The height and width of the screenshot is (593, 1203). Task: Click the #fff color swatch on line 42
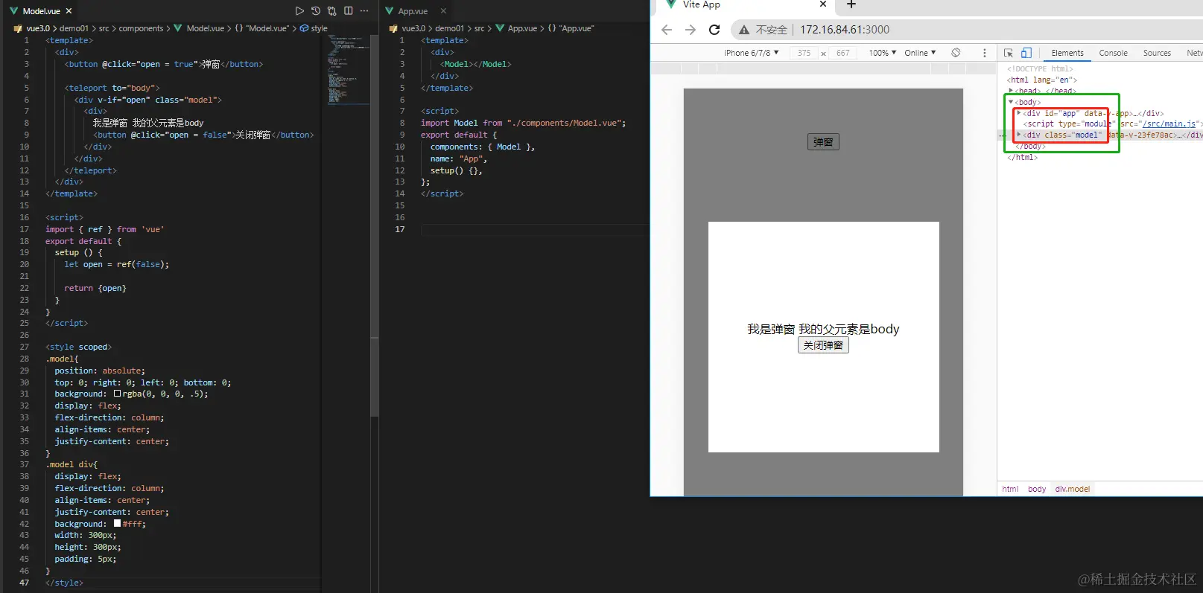(x=117, y=523)
